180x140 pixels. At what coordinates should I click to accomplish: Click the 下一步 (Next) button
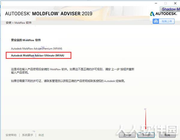tap(146, 135)
